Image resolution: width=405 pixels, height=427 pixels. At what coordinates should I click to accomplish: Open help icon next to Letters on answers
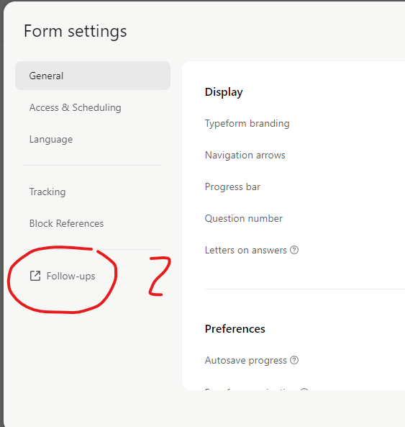click(x=294, y=250)
